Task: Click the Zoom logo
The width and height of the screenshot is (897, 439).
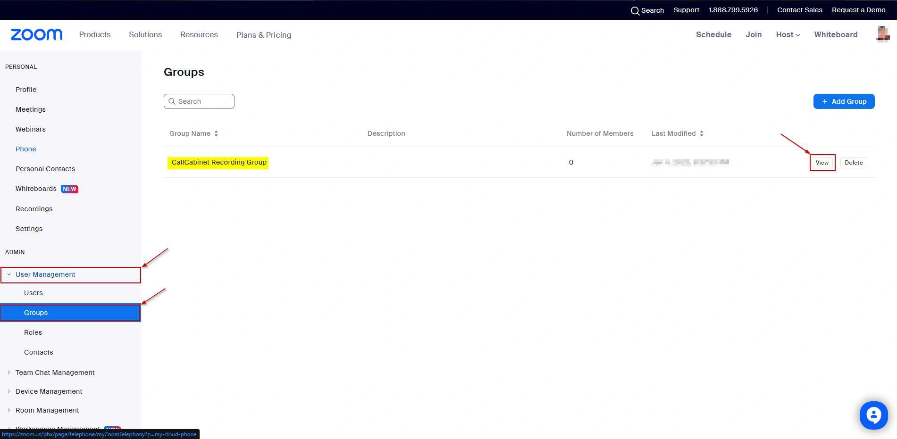Action: click(x=36, y=34)
